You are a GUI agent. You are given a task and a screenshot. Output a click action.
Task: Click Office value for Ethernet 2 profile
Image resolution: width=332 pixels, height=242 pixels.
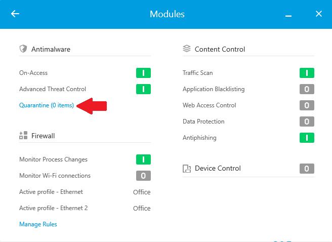point(142,208)
